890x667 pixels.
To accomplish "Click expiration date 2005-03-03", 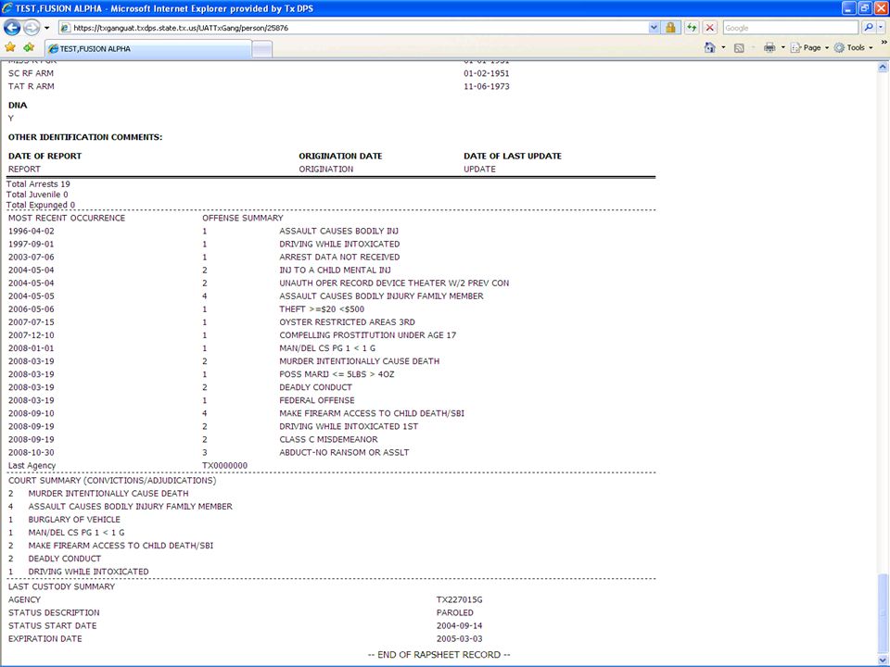I will pyautogui.click(x=459, y=638).
